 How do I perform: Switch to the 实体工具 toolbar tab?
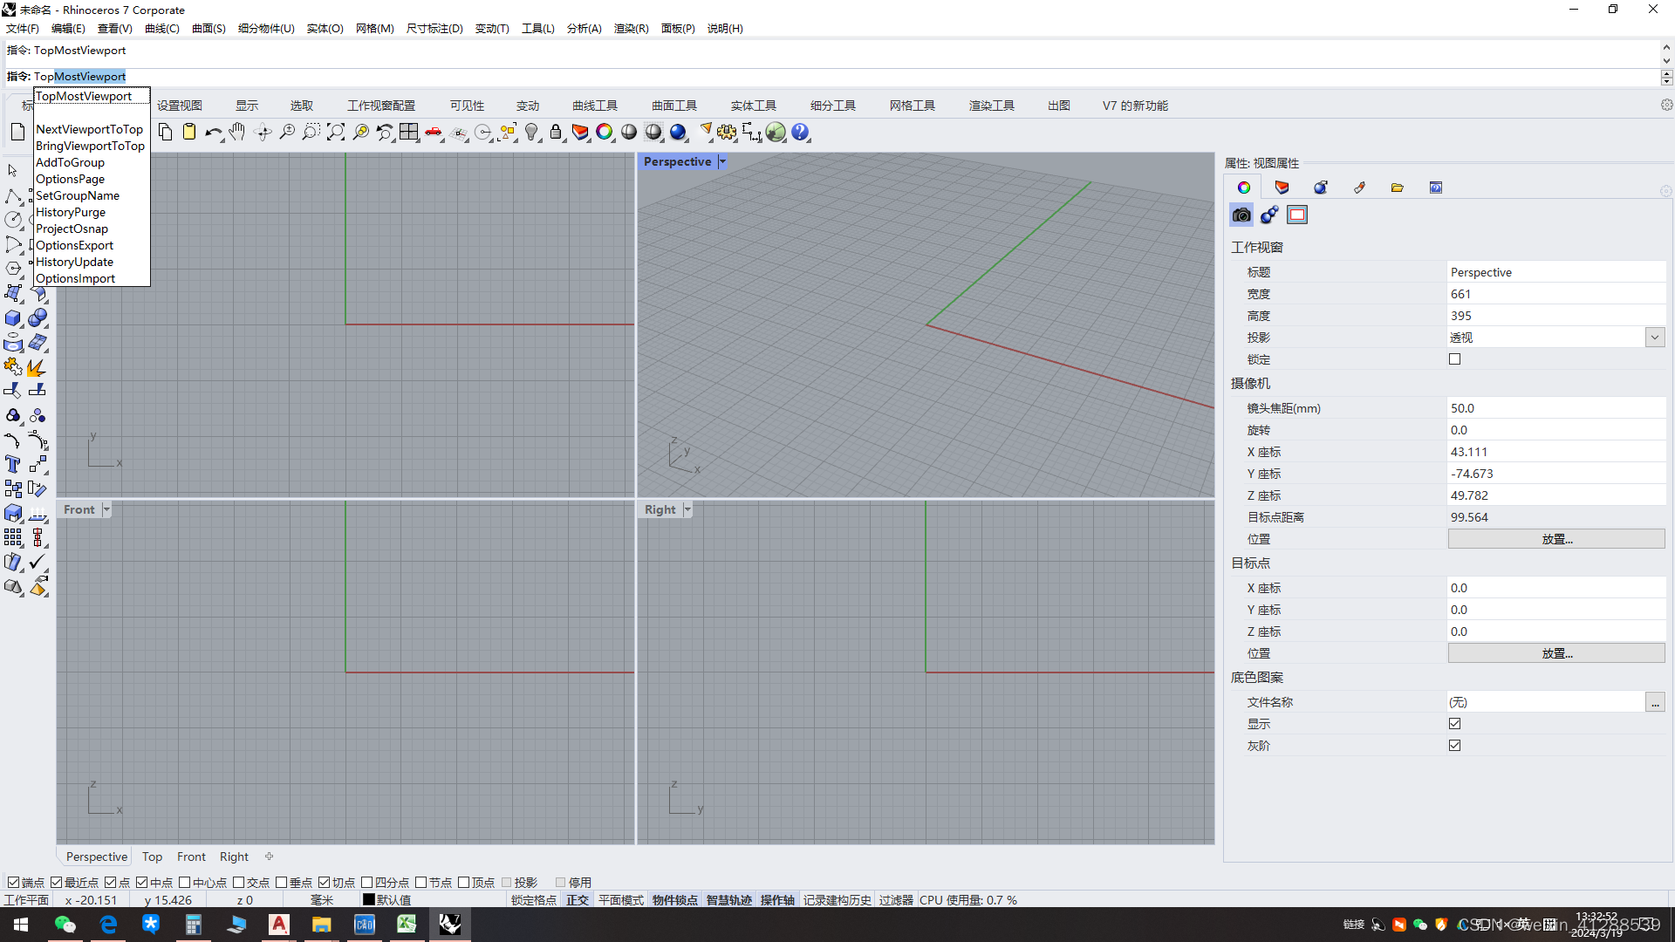(753, 106)
